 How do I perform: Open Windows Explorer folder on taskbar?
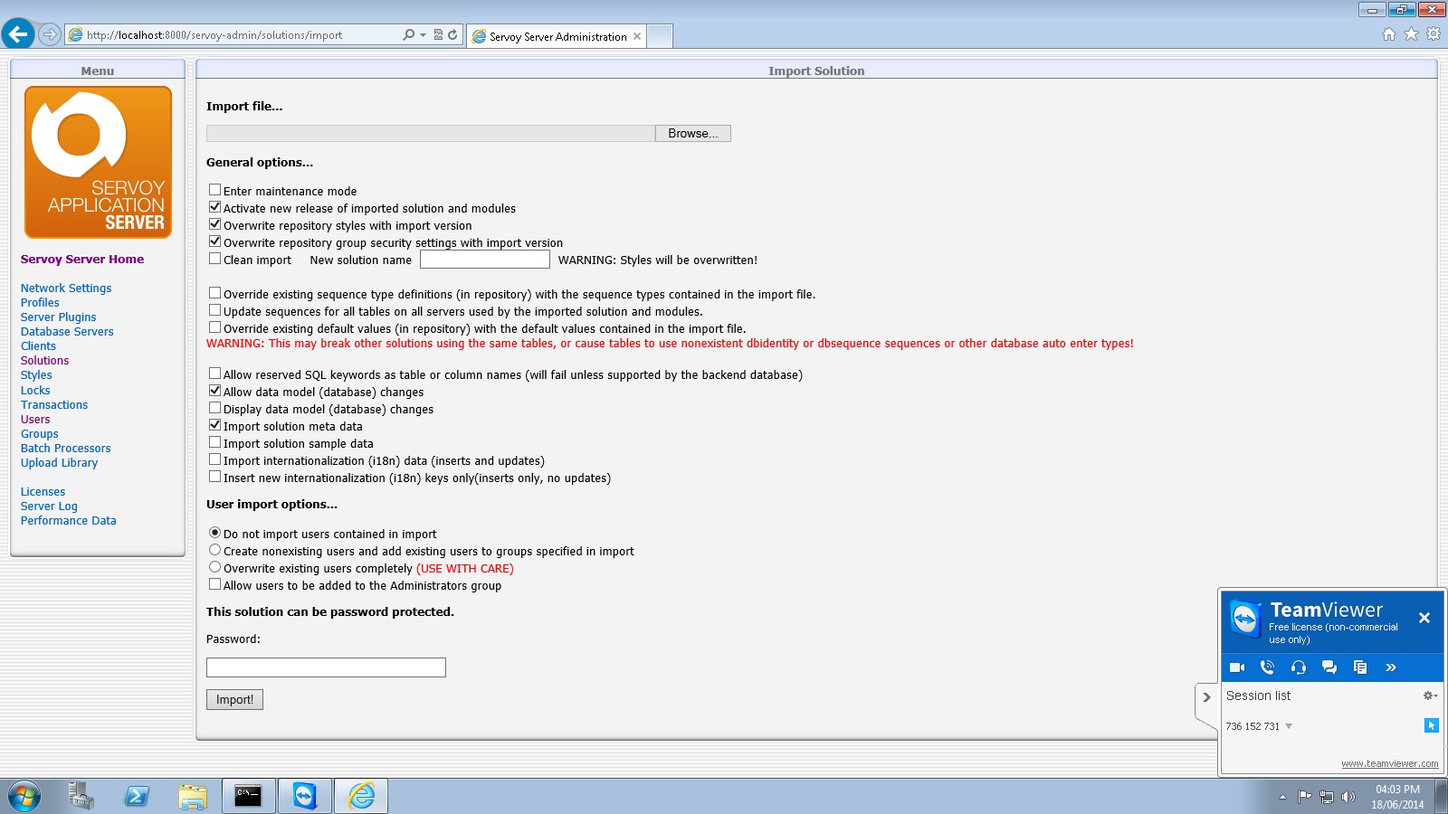point(193,796)
